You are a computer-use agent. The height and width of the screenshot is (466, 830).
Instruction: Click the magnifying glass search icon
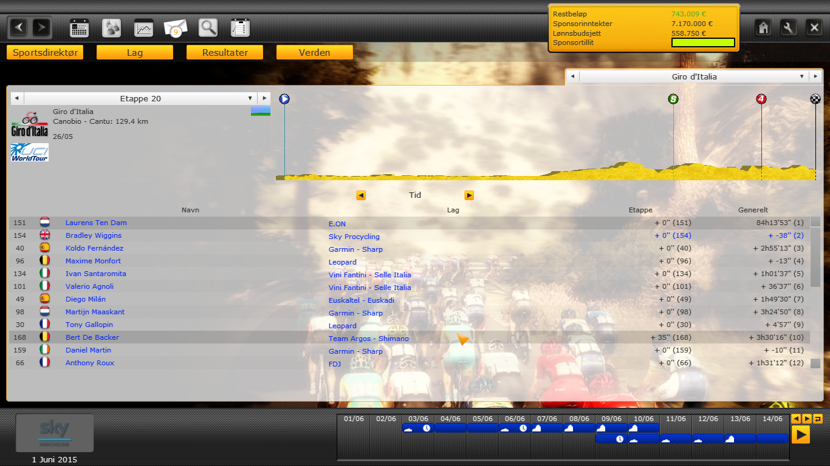(x=208, y=28)
